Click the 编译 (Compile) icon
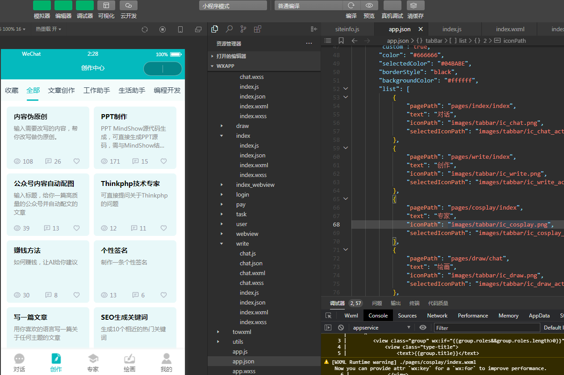564x375 pixels. [351, 6]
